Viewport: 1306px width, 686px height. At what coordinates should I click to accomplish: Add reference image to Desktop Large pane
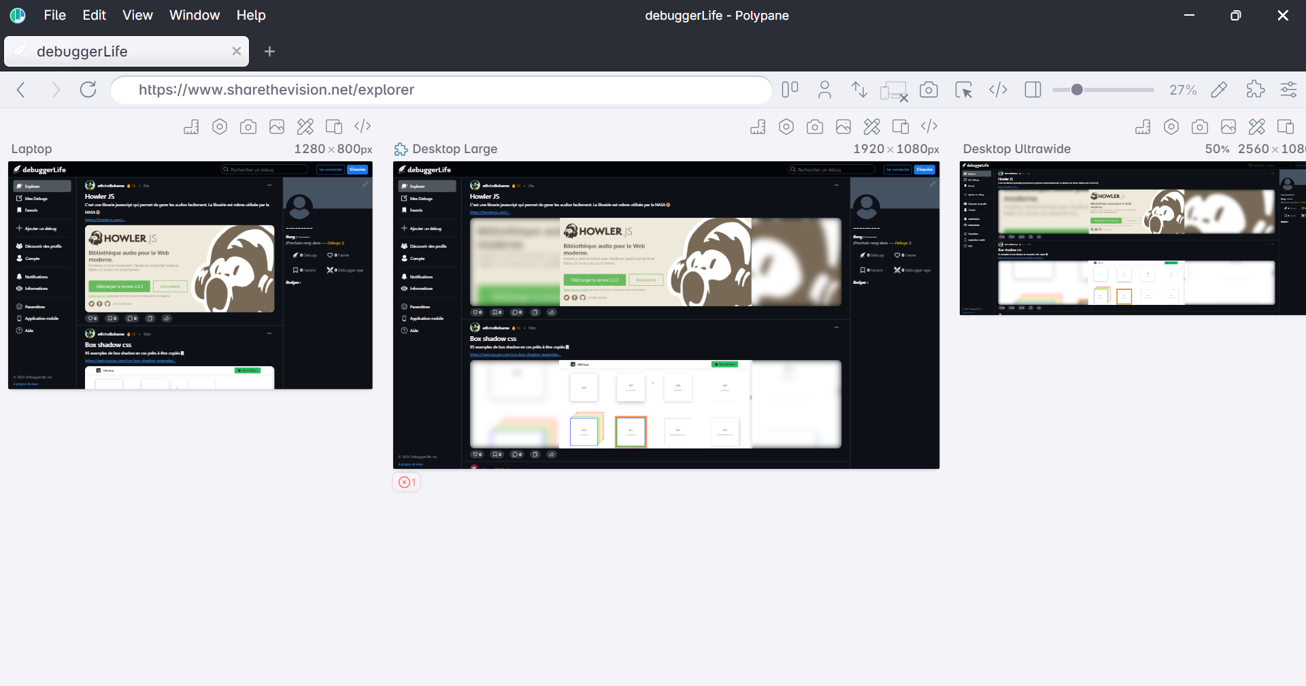[843, 127]
